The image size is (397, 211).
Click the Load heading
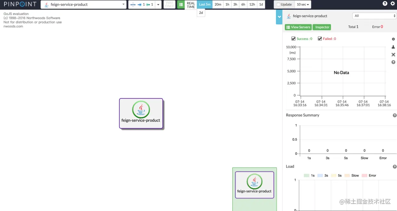(290, 166)
